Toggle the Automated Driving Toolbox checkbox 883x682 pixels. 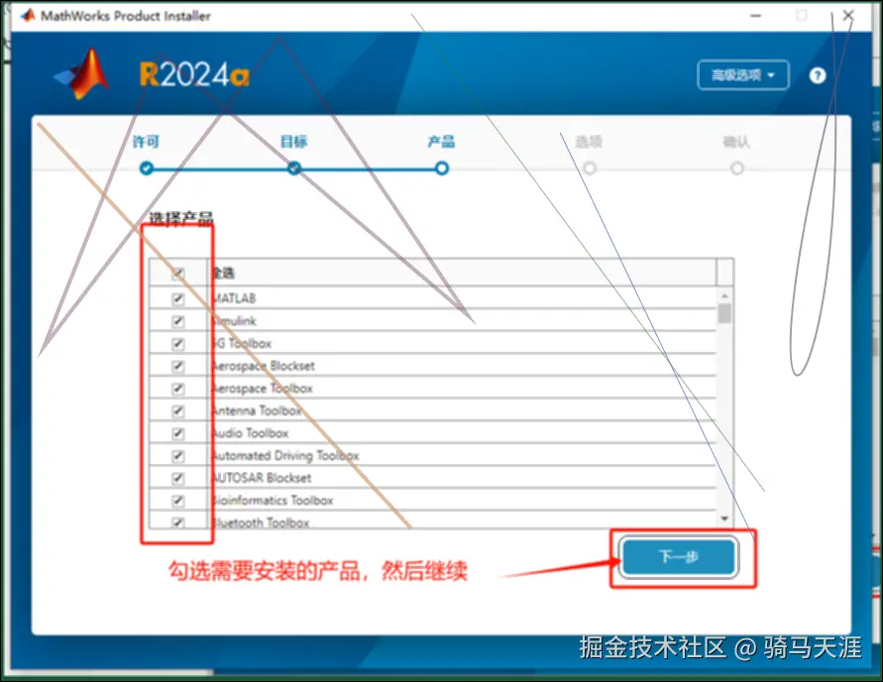click(178, 456)
